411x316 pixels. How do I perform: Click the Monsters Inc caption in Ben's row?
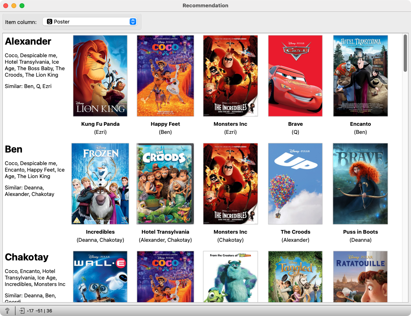[x=231, y=232]
